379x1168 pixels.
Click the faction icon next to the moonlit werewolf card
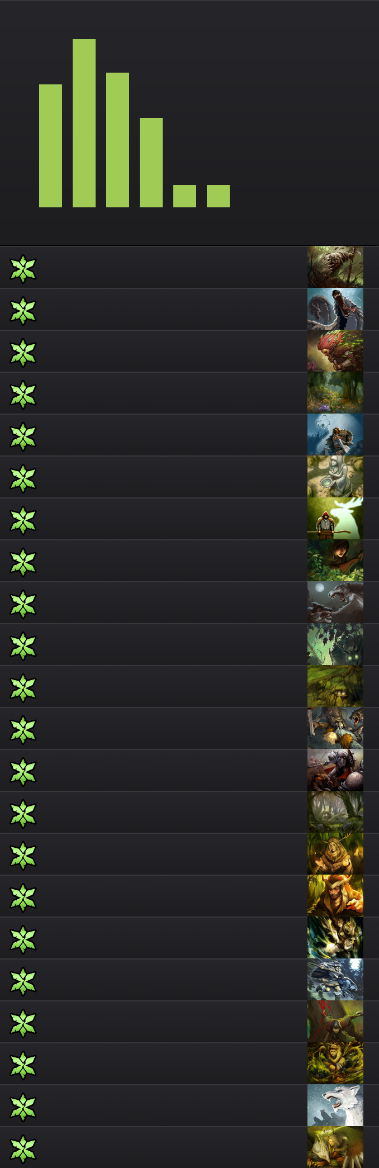click(x=23, y=604)
